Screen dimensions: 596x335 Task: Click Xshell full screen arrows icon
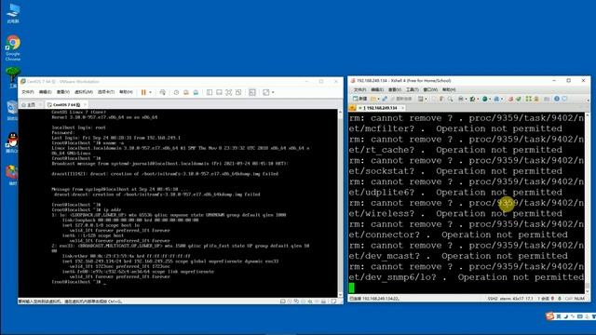coord(528,99)
